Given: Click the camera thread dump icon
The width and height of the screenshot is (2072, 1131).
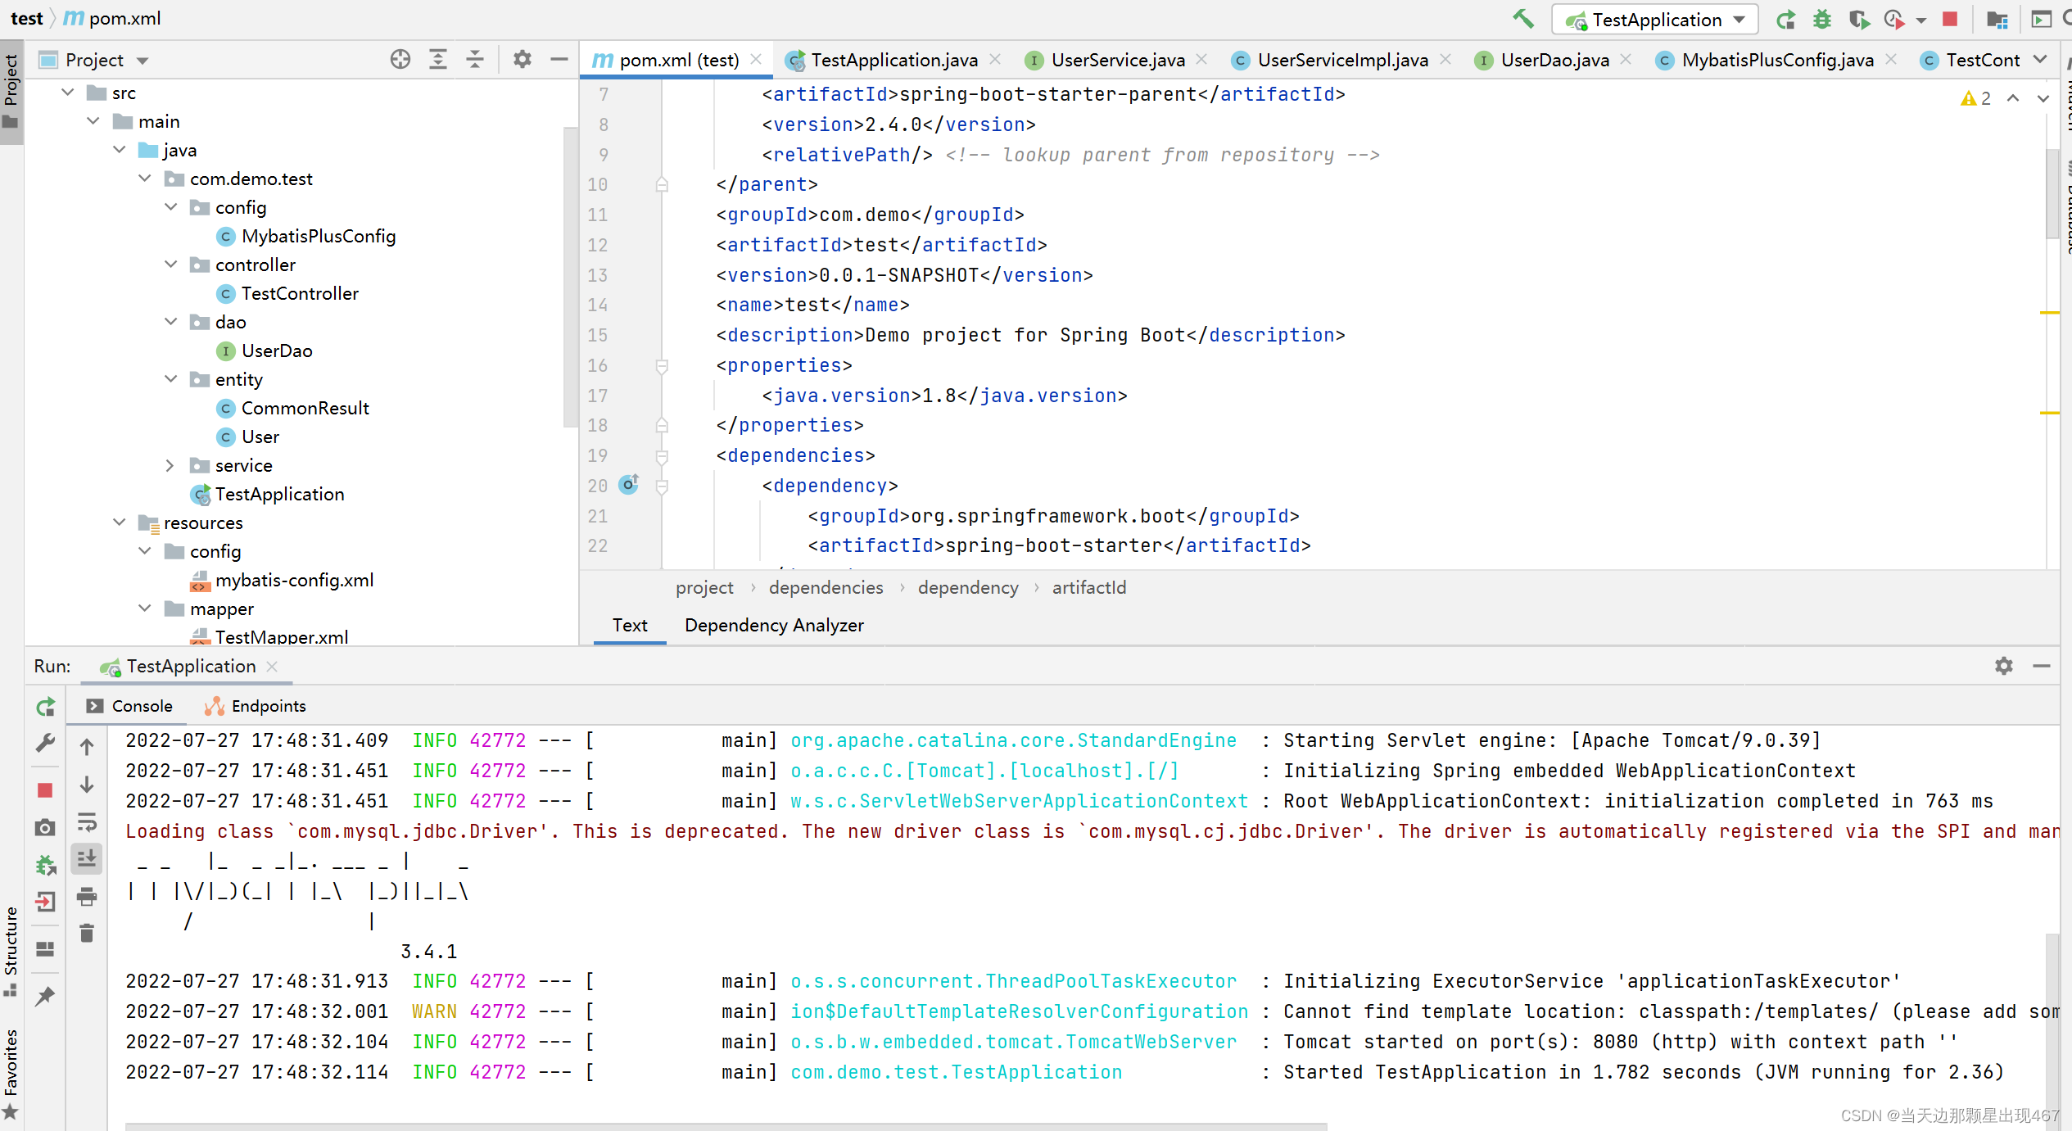Looking at the screenshot, I should pos(46,827).
